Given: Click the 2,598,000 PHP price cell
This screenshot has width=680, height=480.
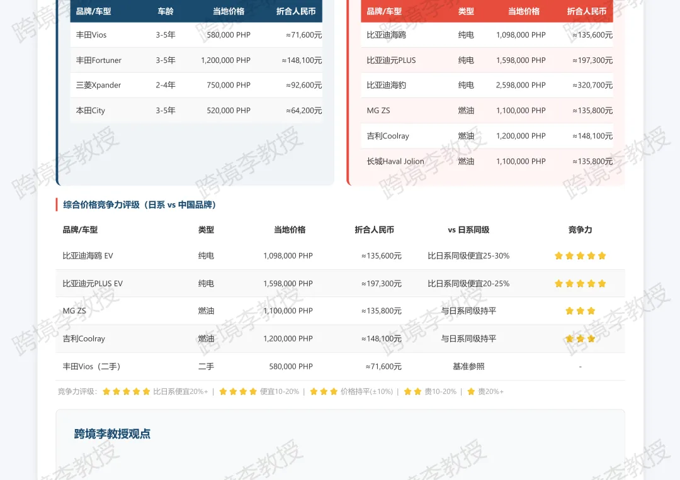Looking at the screenshot, I should (x=521, y=85).
